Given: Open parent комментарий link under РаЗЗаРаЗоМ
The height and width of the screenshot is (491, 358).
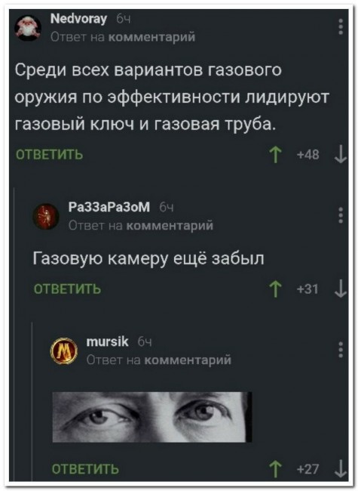Looking at the screenshot, I should click(170, 225).
